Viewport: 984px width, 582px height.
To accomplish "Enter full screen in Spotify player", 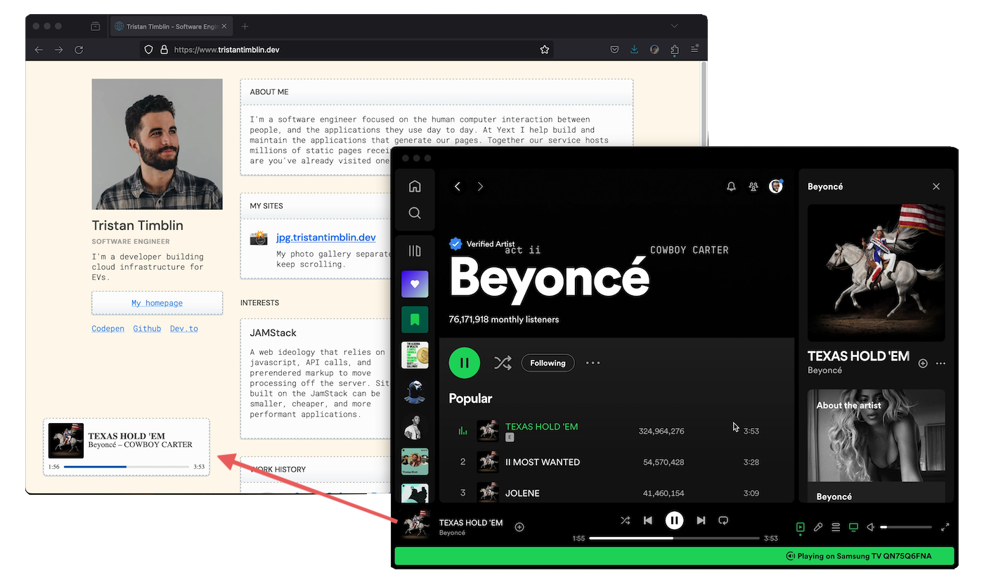I will [x=945, y=527].
